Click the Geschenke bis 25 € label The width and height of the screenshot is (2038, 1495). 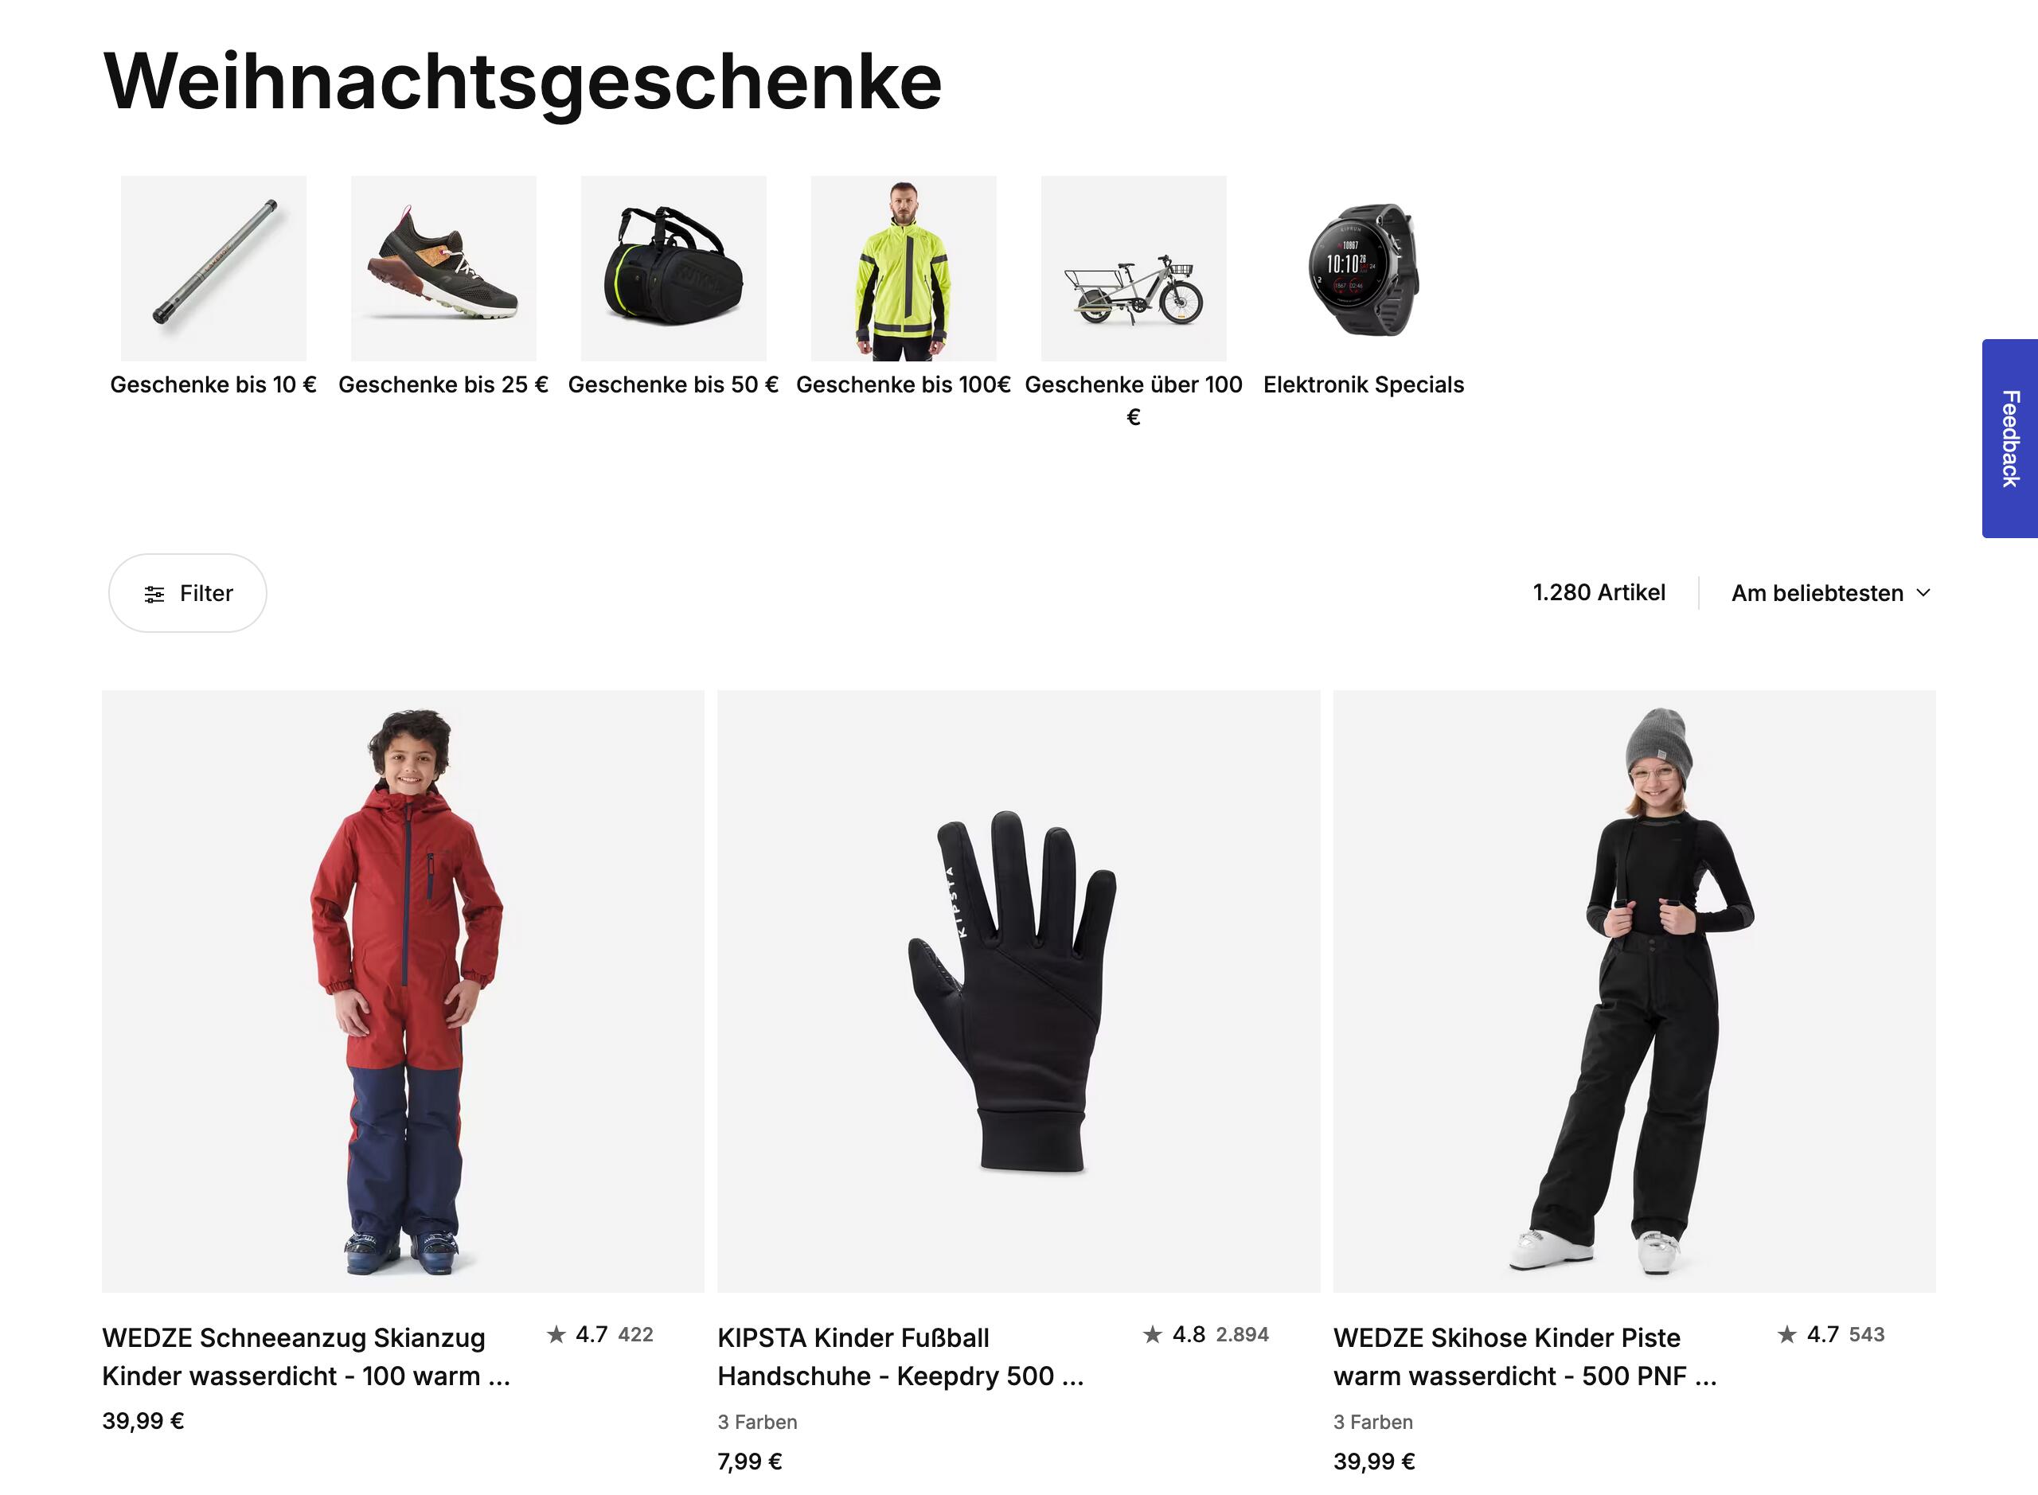[x=443, y=384]
